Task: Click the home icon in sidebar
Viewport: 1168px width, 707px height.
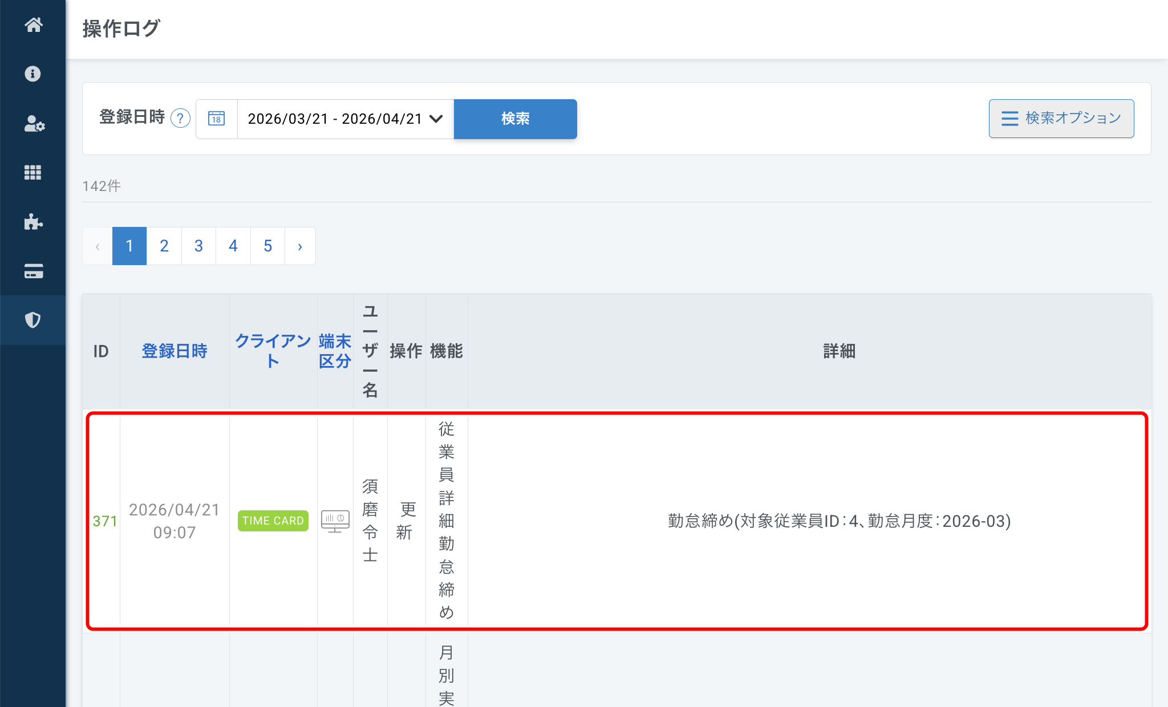Action: [33, 25]
